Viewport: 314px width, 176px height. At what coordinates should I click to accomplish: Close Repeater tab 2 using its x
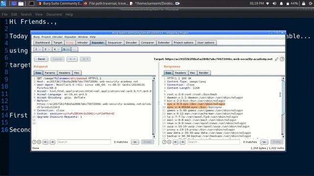40,49
